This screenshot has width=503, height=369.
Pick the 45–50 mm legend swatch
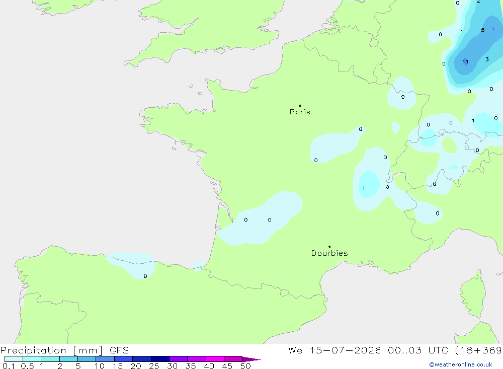click(233, 359)
